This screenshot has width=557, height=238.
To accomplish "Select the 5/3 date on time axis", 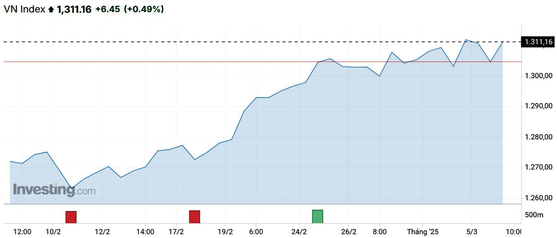I will pos(472,232).
